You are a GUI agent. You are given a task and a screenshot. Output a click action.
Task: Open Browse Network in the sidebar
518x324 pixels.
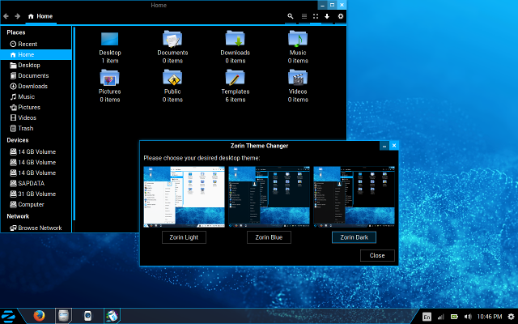[36, 228]
